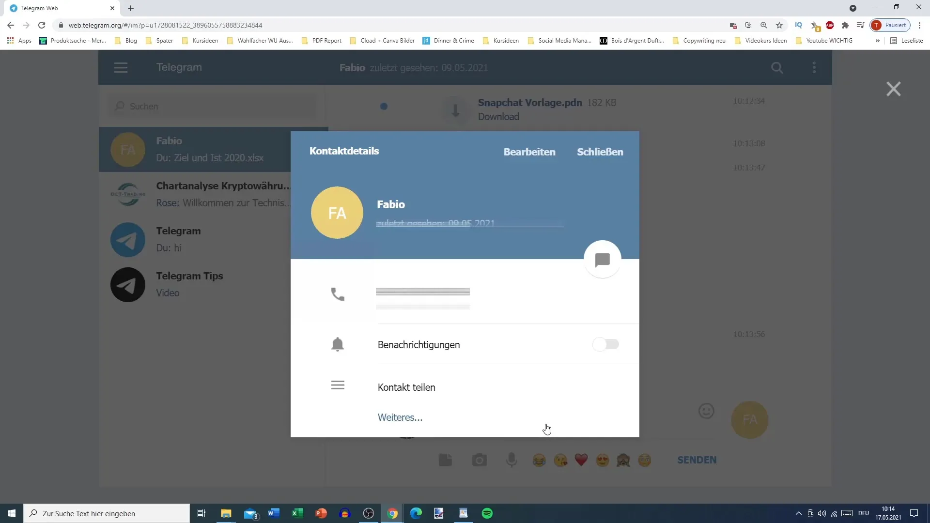Insert the kissing face emoji
Image resolution: width=930 pixels, height=523 pixels.
coord(560,460)
